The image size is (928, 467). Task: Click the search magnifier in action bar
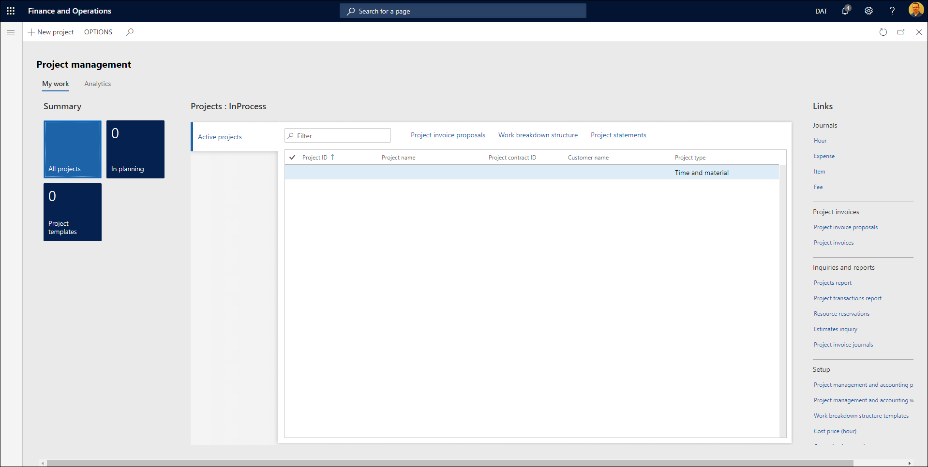click(130, 32)
